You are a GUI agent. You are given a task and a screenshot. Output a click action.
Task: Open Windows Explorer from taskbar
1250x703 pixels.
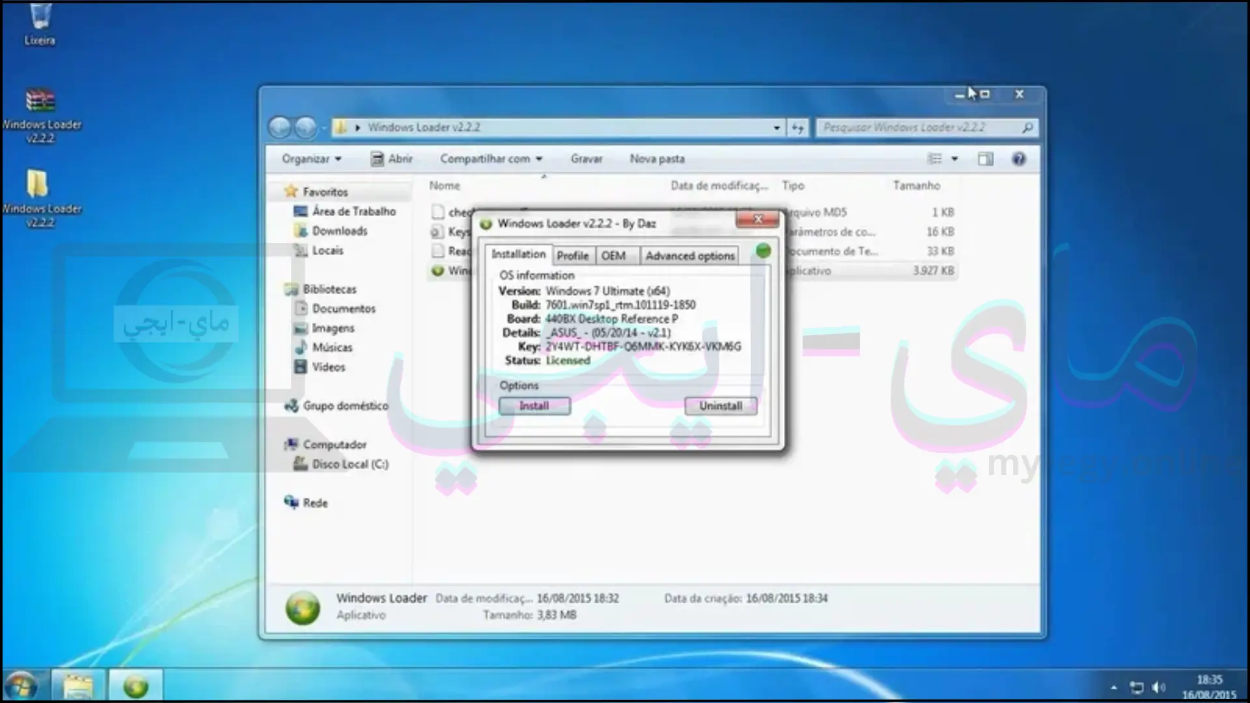click(78, 686)
